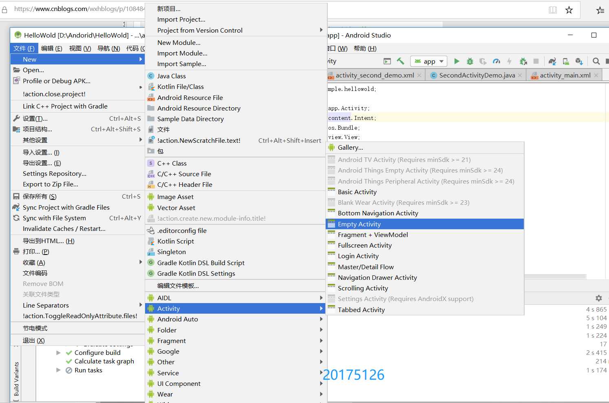Select Navigation Drawer Activity
The width and height of the screenshot is (609, 403).
pyautogui.click(x=425, y=277)
